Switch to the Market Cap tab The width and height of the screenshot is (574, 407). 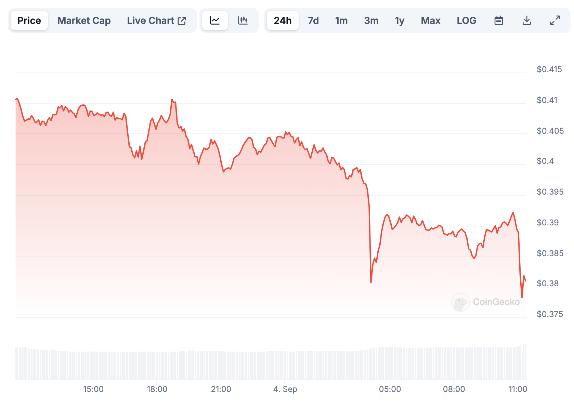coord(84,21)
